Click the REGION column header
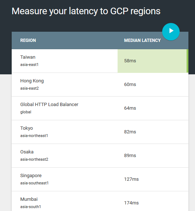 [28, 40]
